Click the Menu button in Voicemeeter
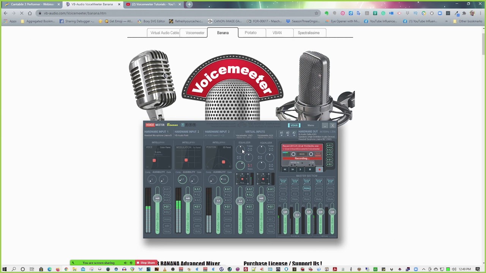This screenshot has width=486, height=273. [x=311, y=125]
